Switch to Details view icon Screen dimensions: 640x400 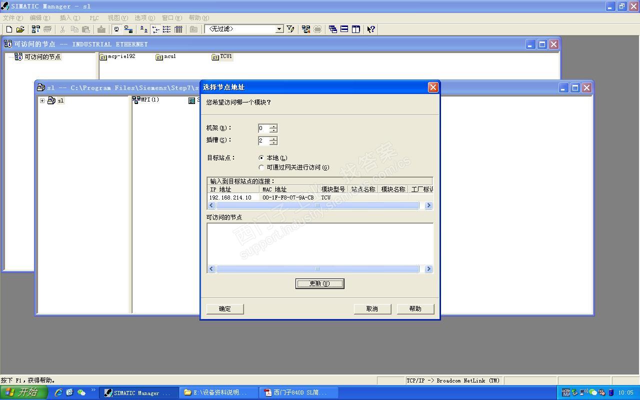[x=178, y=29]
